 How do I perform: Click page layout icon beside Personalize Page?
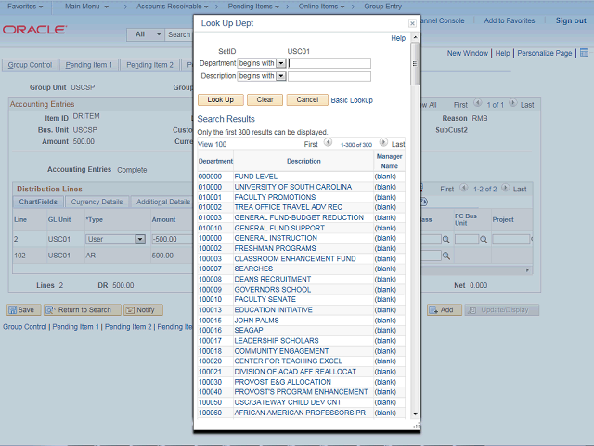tap(584, 53)
